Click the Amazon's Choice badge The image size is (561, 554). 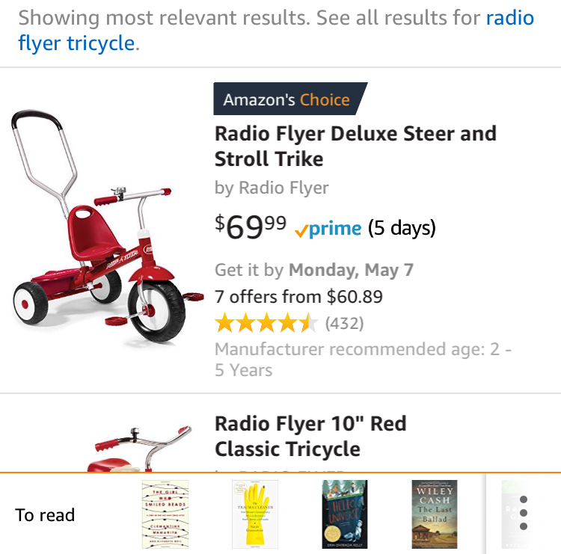[287, 99]
